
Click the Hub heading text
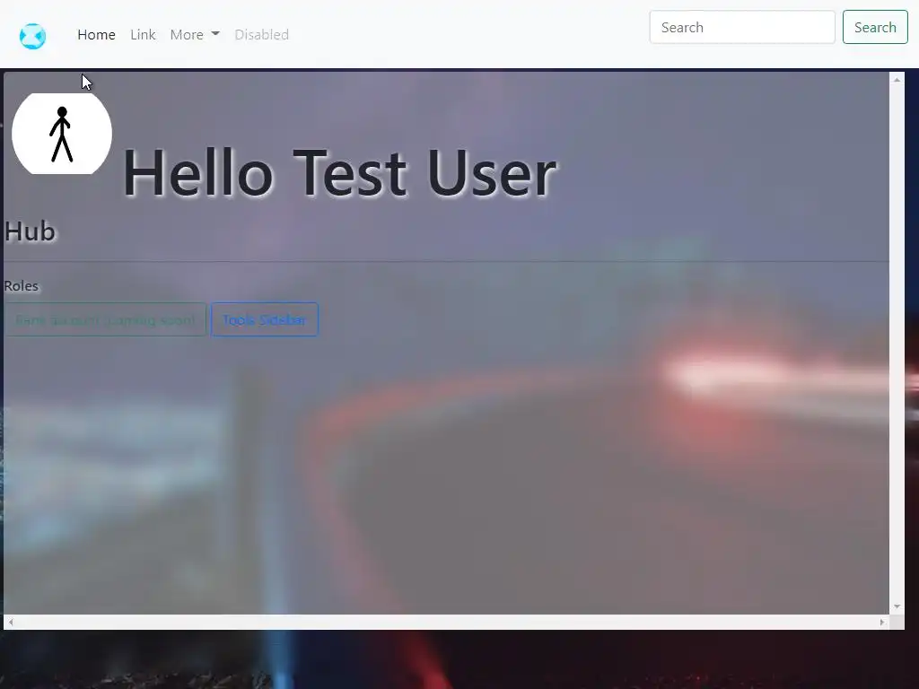pos(30,231)
